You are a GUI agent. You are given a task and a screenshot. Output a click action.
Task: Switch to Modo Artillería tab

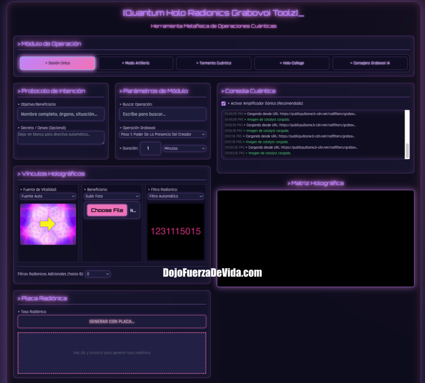point(136,63)
